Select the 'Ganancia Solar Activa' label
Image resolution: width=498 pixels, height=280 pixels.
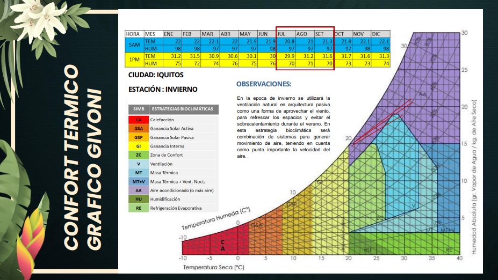[x=171, y=128]
